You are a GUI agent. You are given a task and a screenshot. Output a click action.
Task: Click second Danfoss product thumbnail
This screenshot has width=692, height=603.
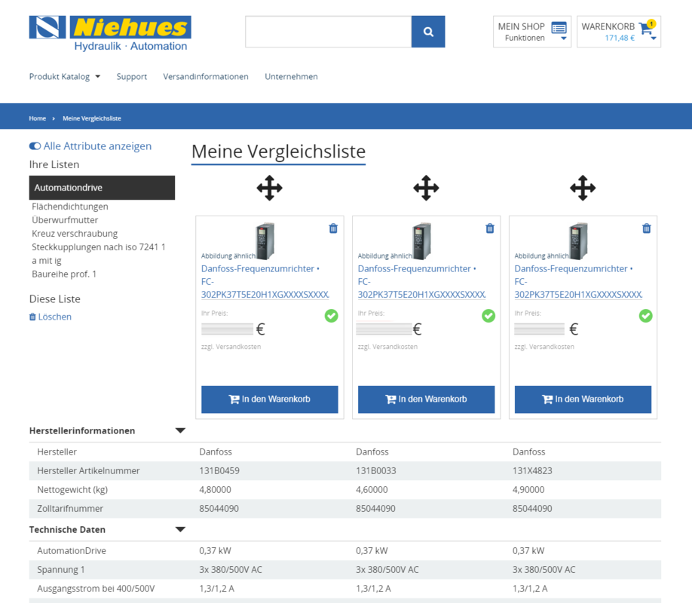click(422, 241)
